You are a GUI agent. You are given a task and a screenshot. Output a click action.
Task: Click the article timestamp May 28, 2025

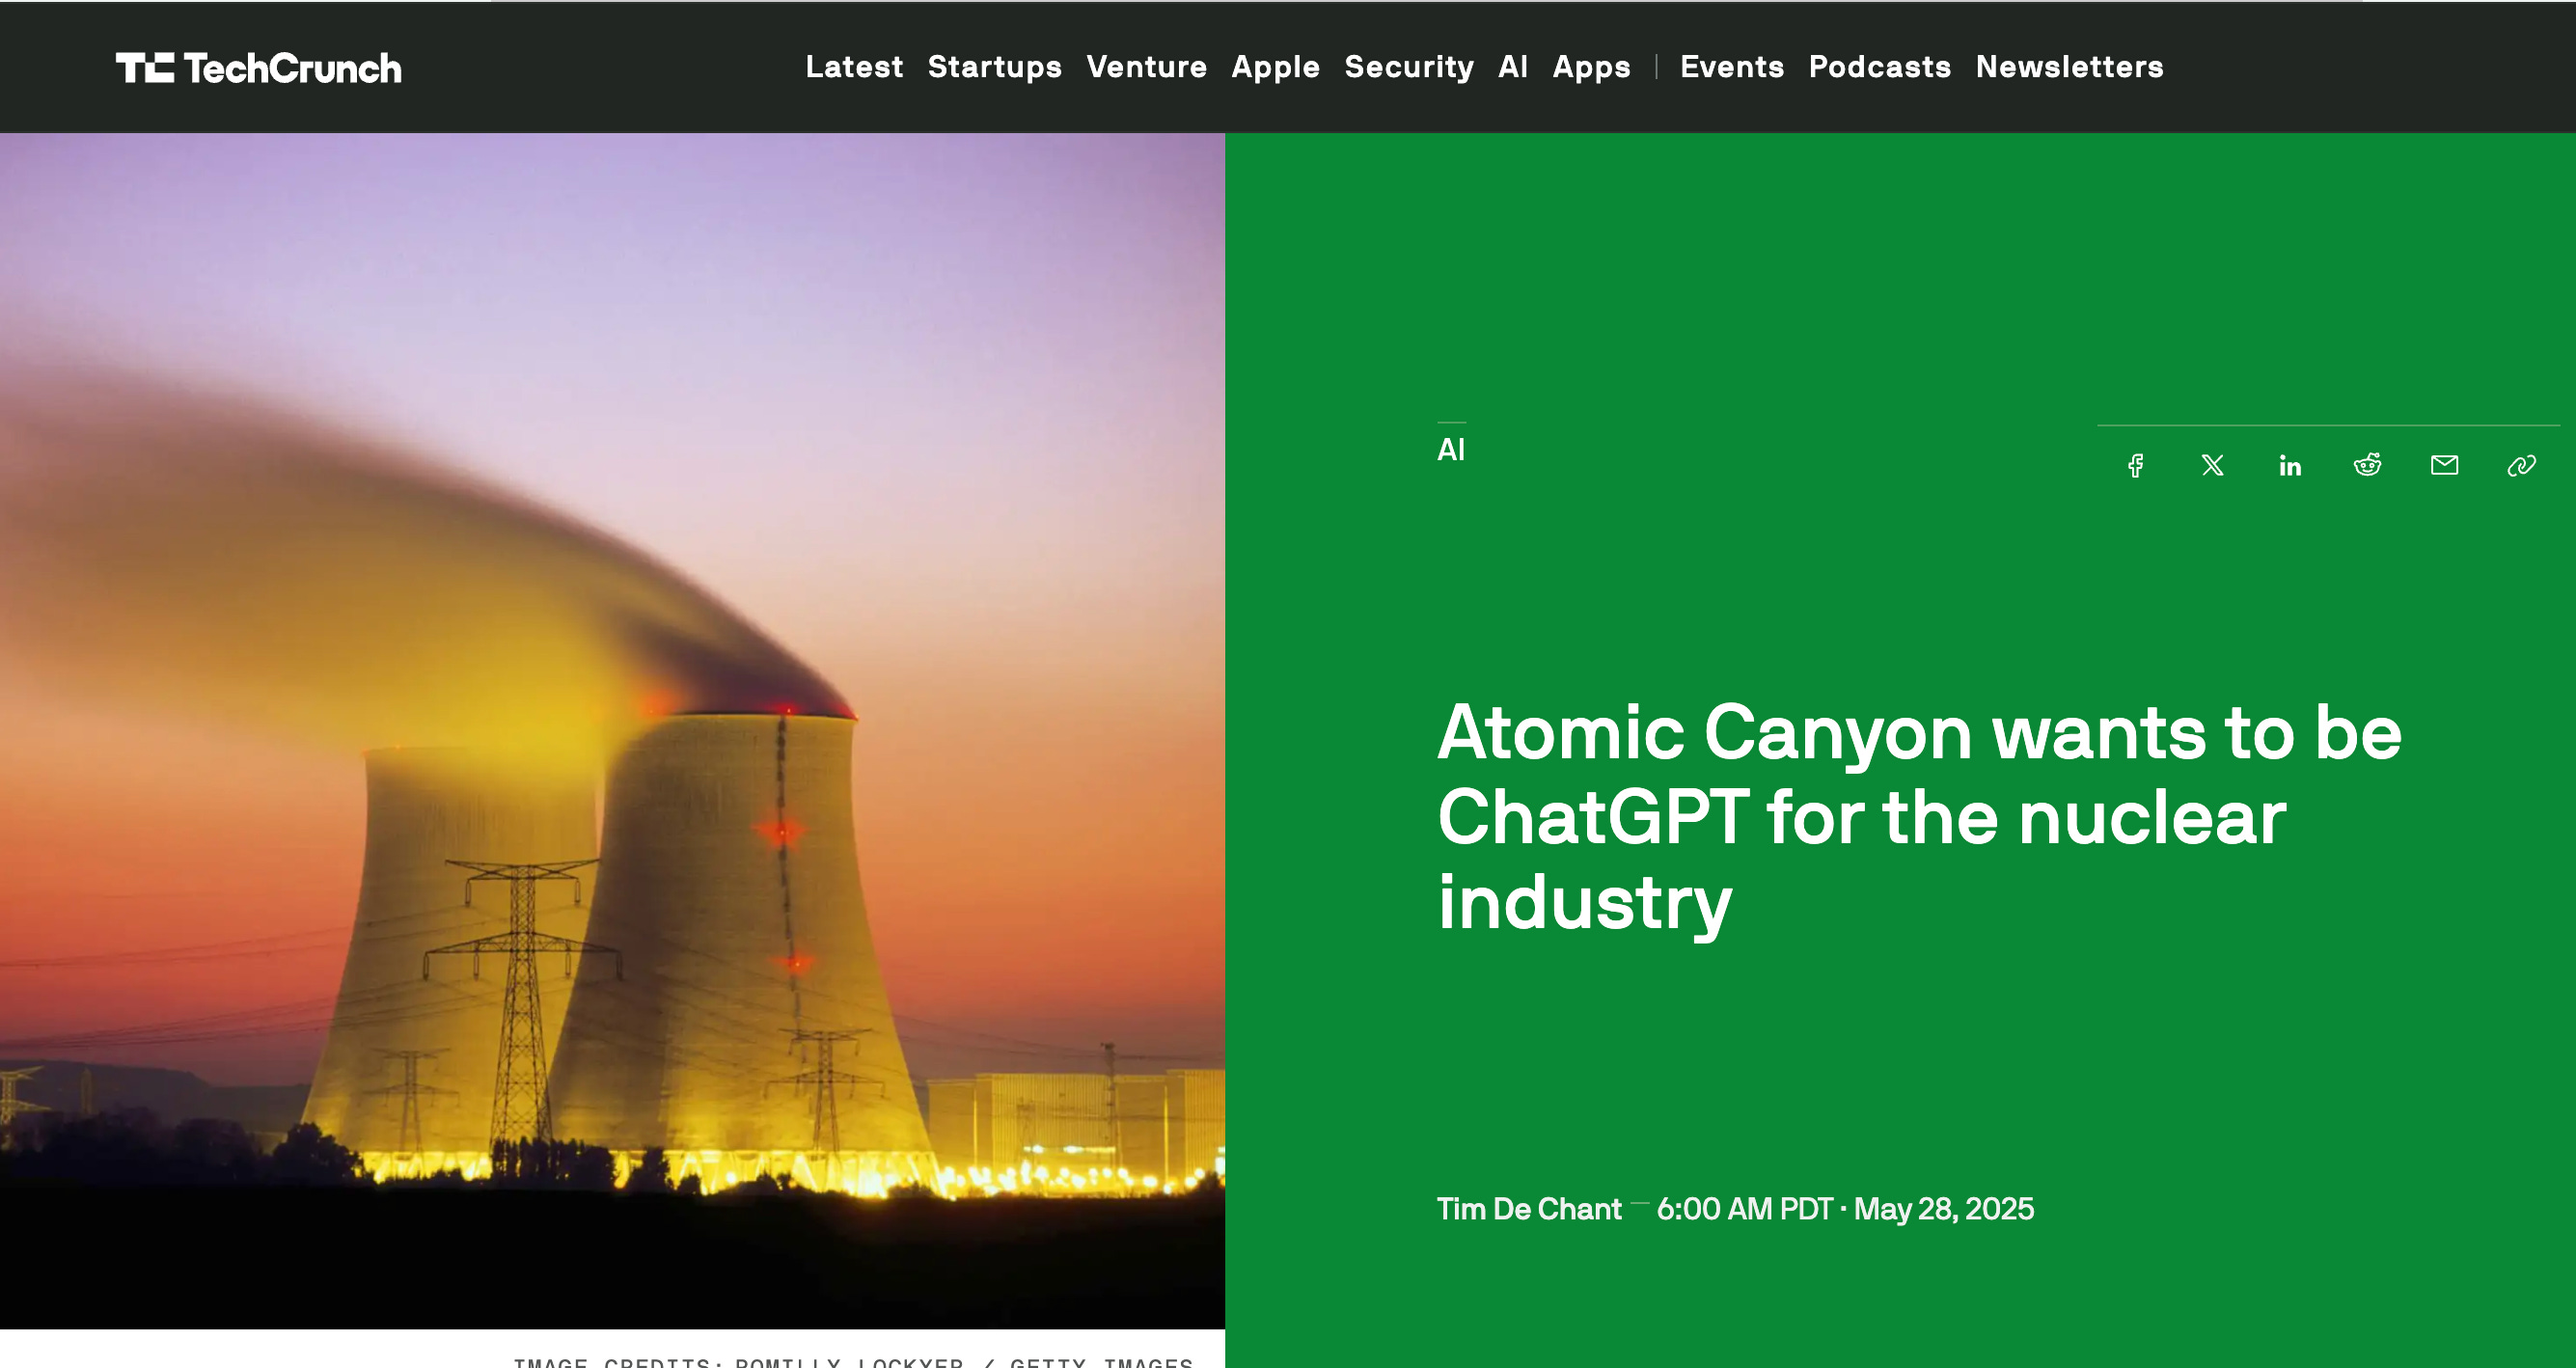[x=1845, y=1209]
